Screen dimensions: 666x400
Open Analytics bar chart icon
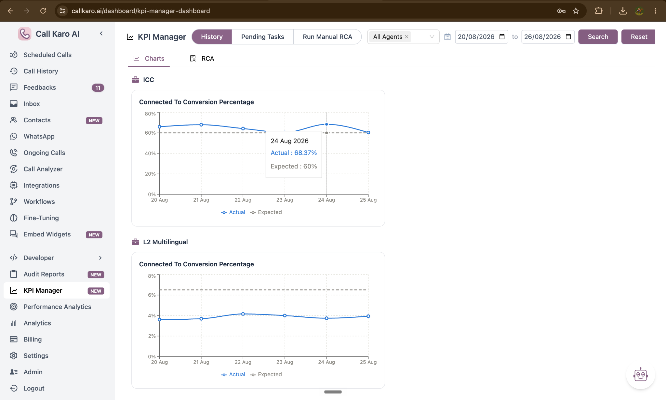click(x=14, y=323)
